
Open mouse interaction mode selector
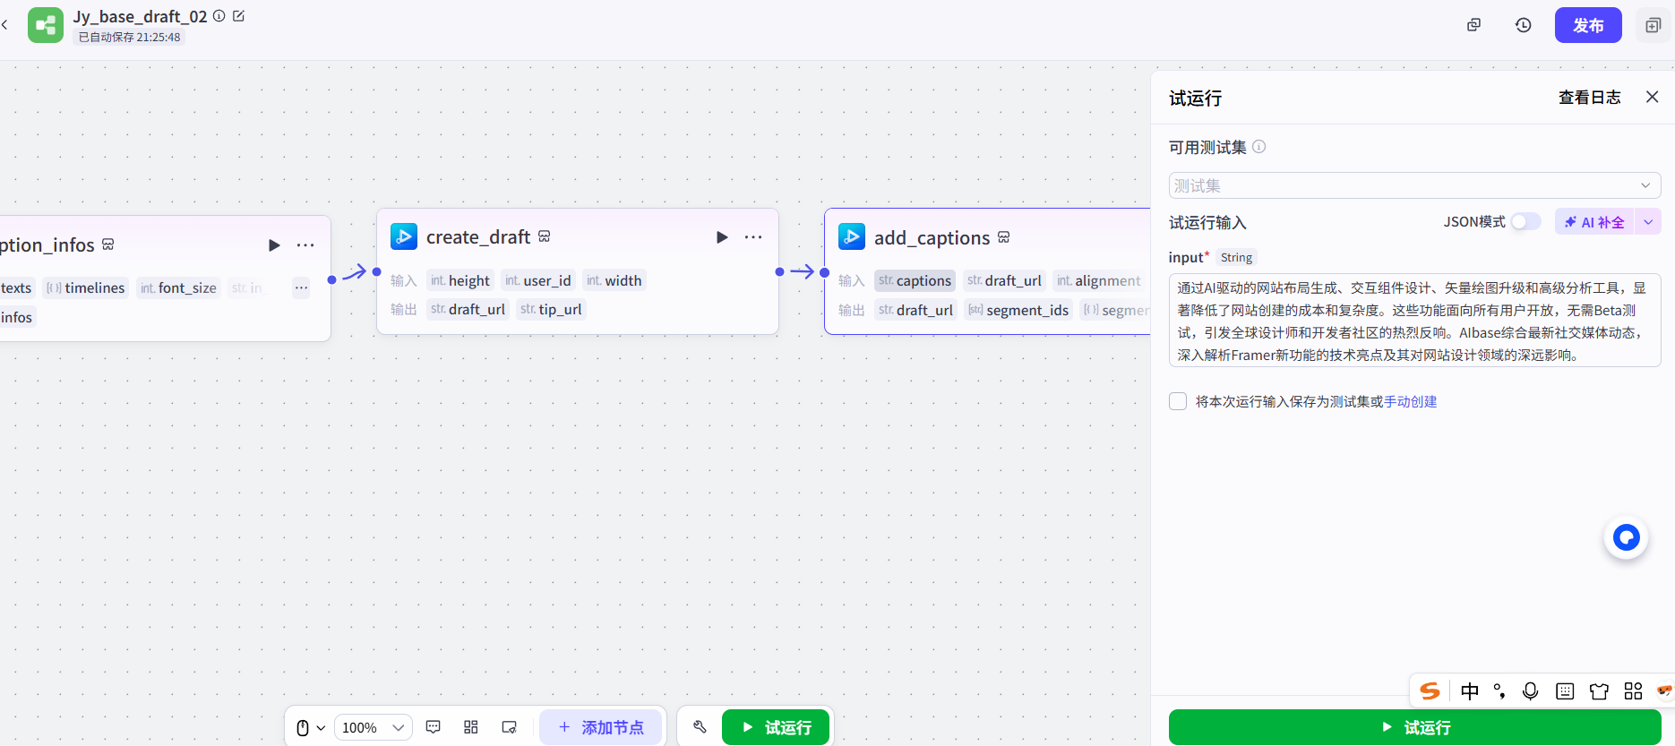click(x=309, y=727)
